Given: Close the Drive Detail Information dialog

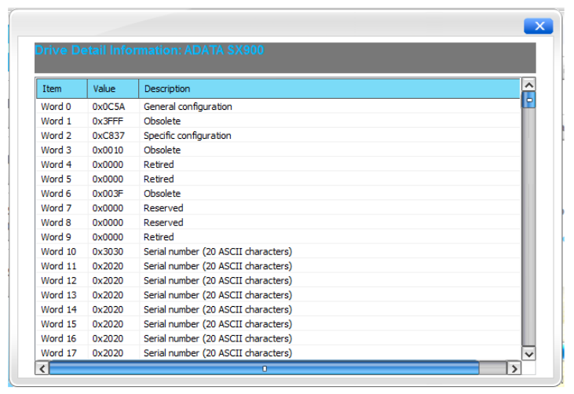Looking at the screenshot, I should pos(538,26).
